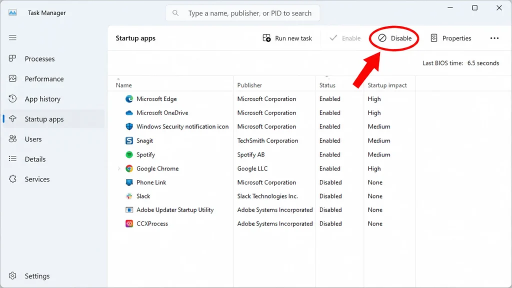
Task: Click the Details list icon
Action: click(x=12, y=159)
